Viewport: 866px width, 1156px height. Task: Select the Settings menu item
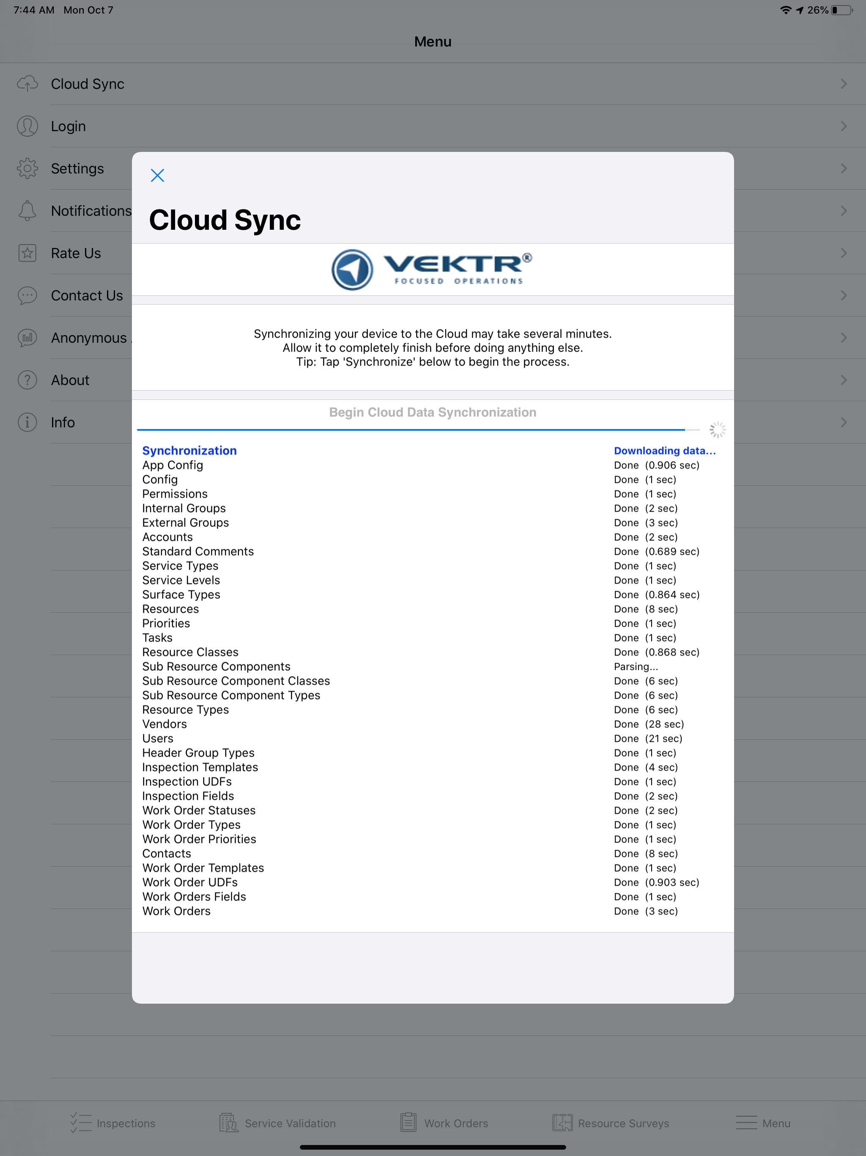pos(433,168)
